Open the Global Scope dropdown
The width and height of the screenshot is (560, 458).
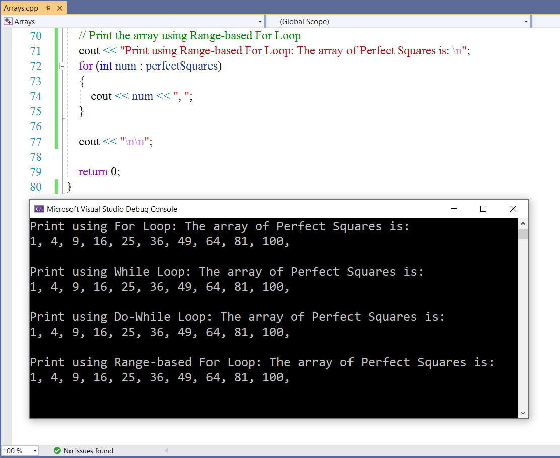click(526, 22)
